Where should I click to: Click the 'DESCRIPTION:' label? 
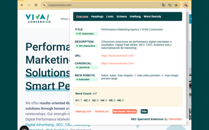point(85,42)
